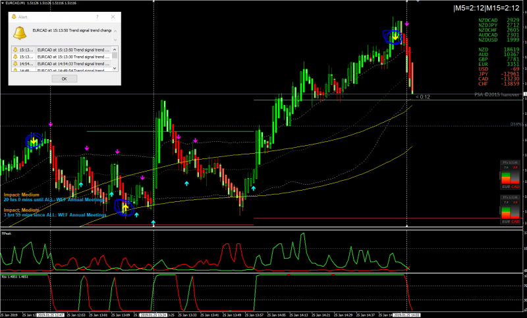Click the large yellow bell icon in Alert
Image resolution: width=527 pixels, height=318 pixels.
point(20,33)
